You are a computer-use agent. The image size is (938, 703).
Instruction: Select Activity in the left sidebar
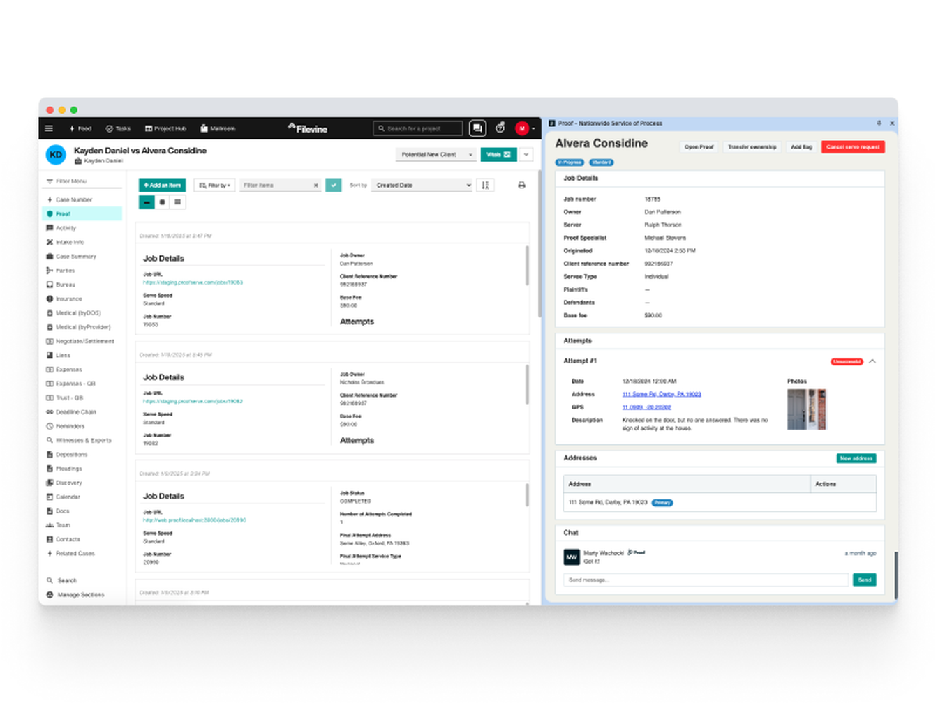pyautogui.click(x=66, y=228)
